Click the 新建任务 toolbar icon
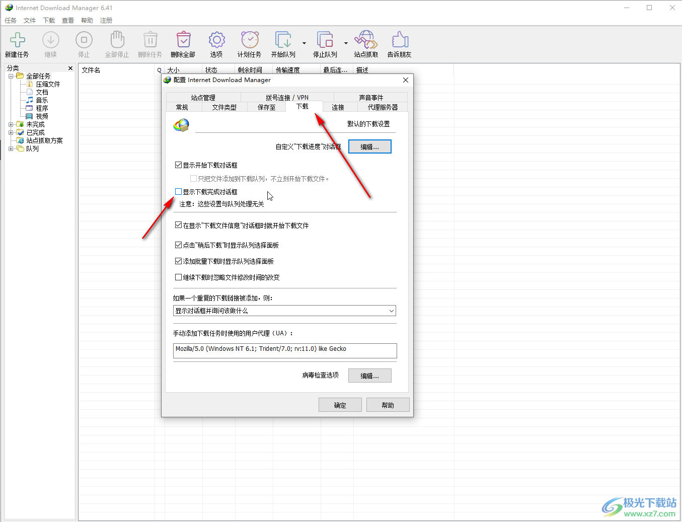 (x=18, y=40)
